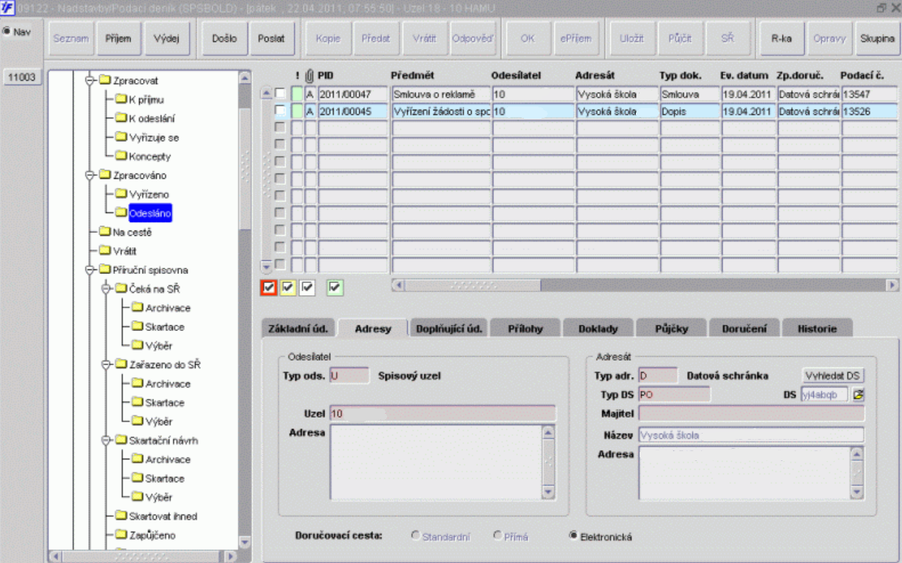This screenshot has width=902, height=563.
Task: Click the Čeká na SŘ folder icon
Action: pos(121,288)
